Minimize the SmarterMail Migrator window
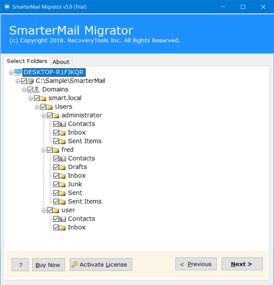This screenshot has width=274, height=285. pos(223,7)
